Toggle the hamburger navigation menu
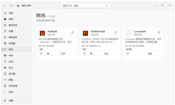The height and width of the screenshot is (105, 175). point(11,6)
